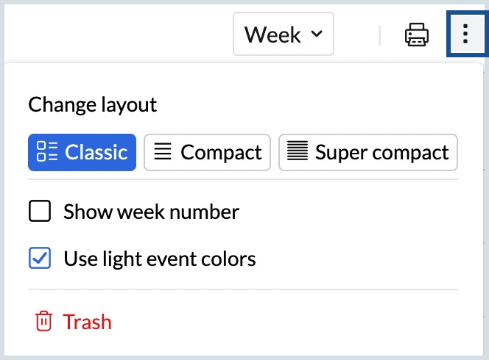Image resolution: width=489 pixels, height=360 pixels.
Task: Select the Classic layout option
Action: coord(82,152)
